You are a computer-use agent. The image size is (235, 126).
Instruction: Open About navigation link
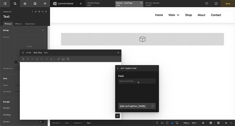201,15
